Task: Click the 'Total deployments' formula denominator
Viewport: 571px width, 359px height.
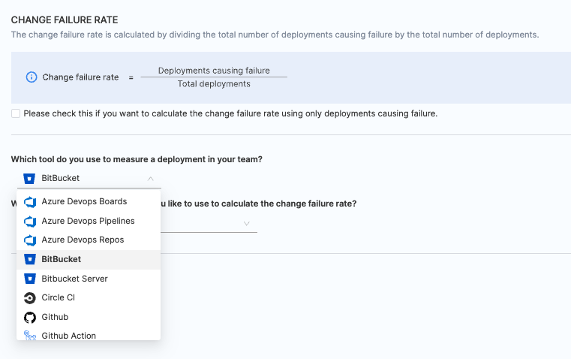Action: point(214,84)
